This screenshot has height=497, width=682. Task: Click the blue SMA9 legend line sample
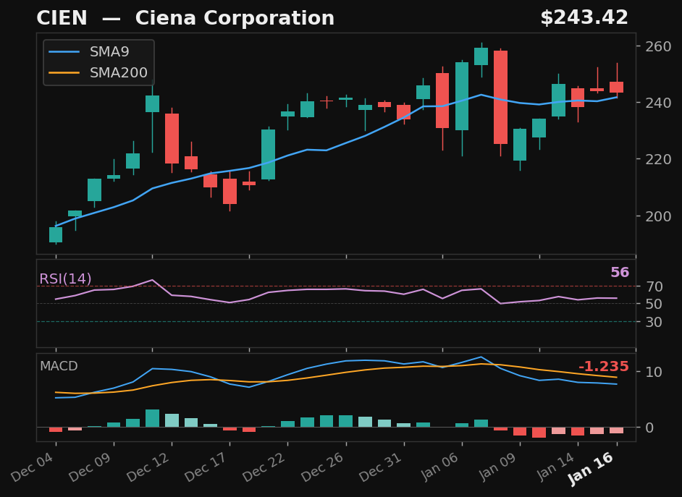point(64,52)
